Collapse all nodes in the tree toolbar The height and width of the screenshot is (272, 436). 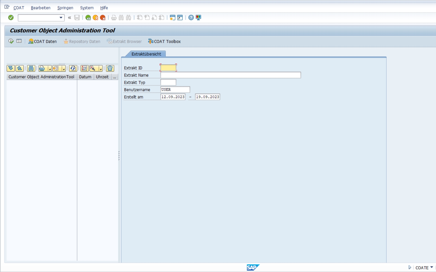20,68
